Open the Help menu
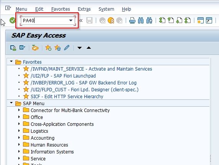The width and height of the screenshot is (219, 165). (x=127, y=9)
